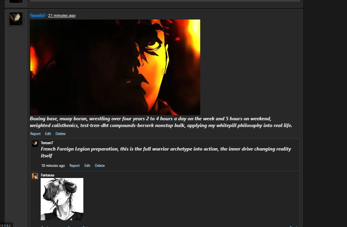Delete the French Foreign Legion comment
Viewport: 347px width, 227px height.
[100, 166]
